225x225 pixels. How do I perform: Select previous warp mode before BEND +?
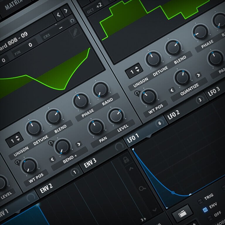[52, 159]
